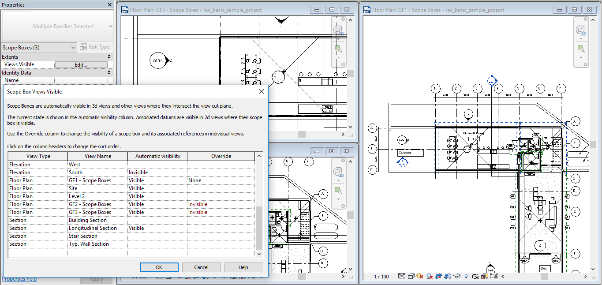The width and height of the screenshot is (602, 285).
Task: Toggle the Crop View setting
Action: pyautogui.click(x=437, y=276)
